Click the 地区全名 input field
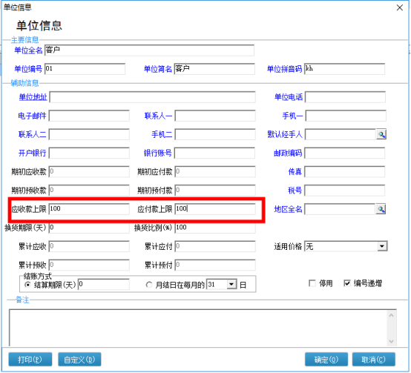Viewport: 411px width, 373px height. (340, 209)
